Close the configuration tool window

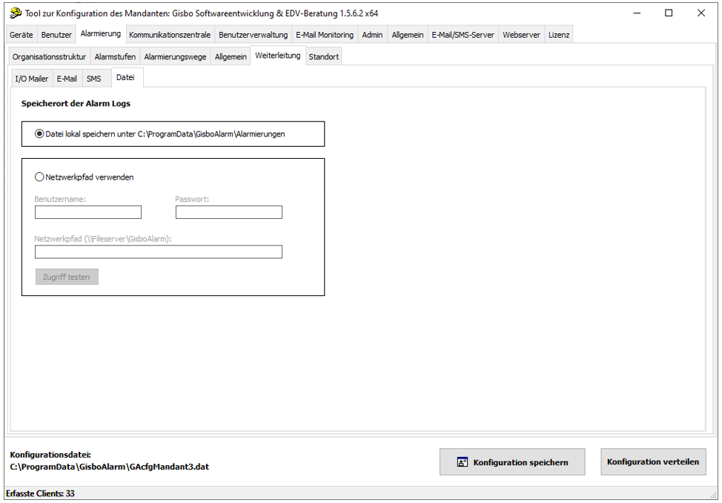(701, 13)
